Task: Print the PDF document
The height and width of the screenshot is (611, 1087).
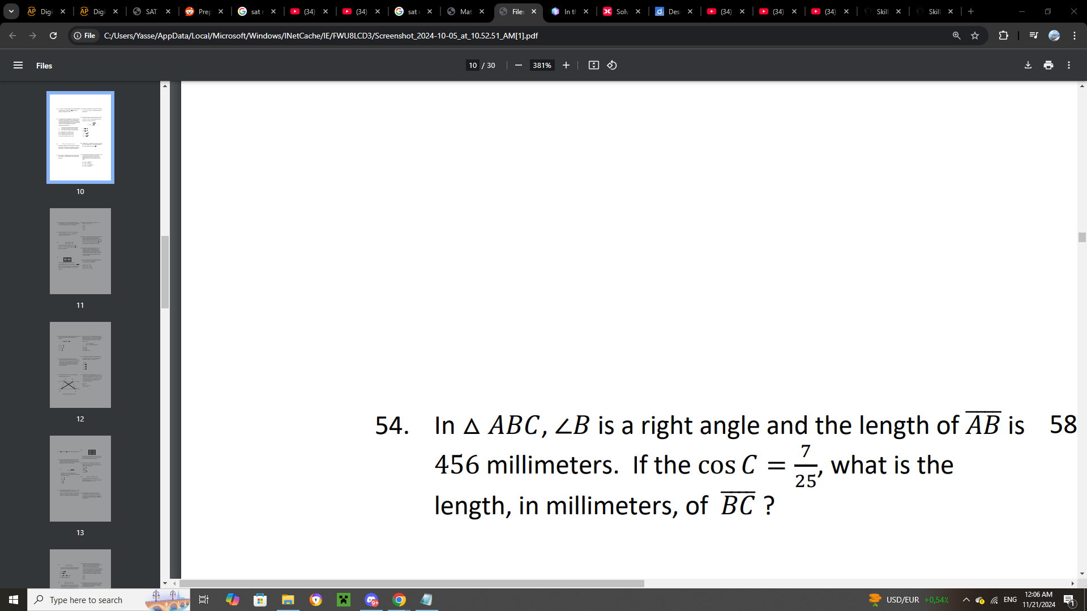Action: tap(1049, 66)
